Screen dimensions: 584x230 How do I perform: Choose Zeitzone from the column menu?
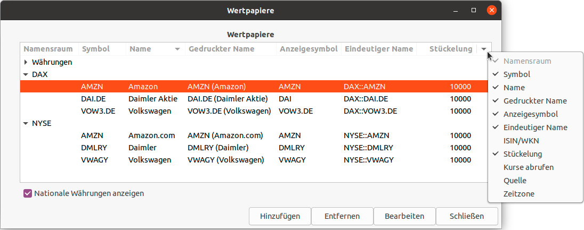point(518,194)
